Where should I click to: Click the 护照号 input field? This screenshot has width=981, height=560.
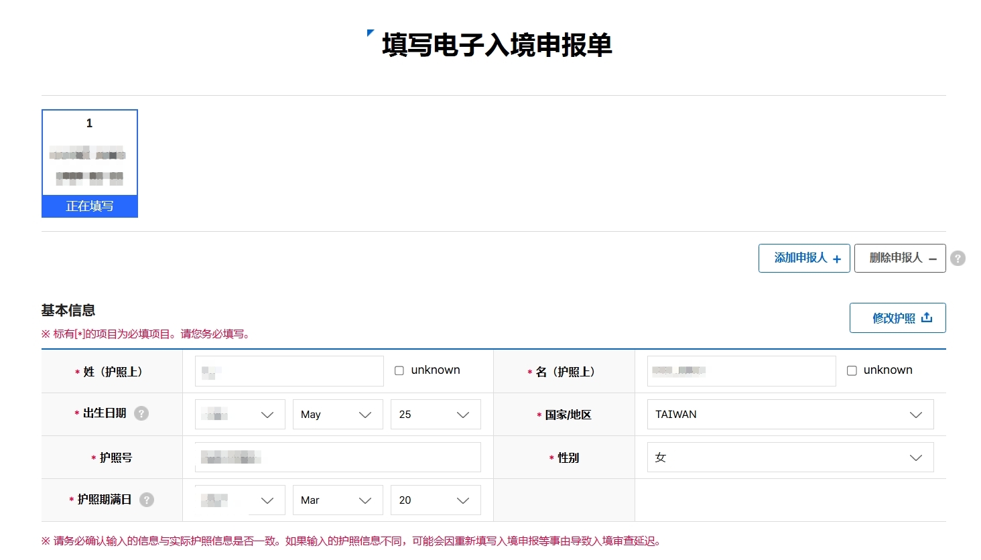(x=338, y=458)
